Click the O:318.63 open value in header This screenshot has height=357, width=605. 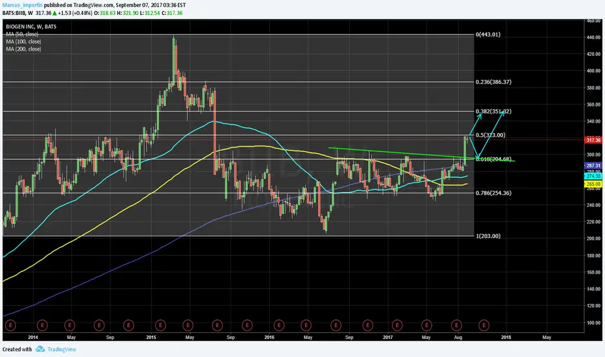[x=105, y=13]
